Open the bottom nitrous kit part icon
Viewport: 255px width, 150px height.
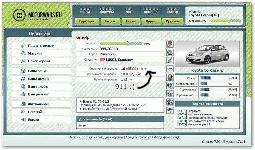tap(170, 110)
